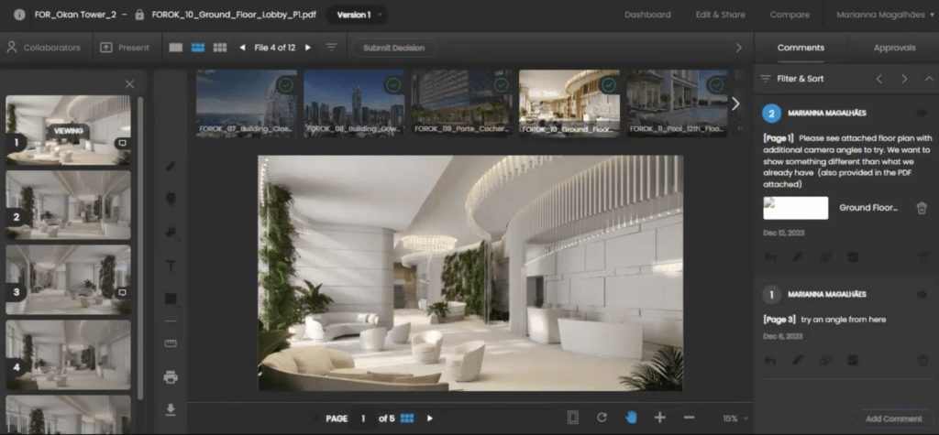Go to the previous comment arrow
This screenshot has width=939, height=435.
879,79
